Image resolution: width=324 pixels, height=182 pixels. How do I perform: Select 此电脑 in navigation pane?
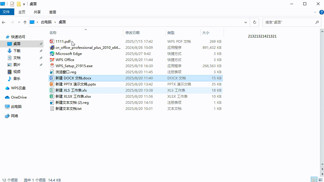point(16,107)
